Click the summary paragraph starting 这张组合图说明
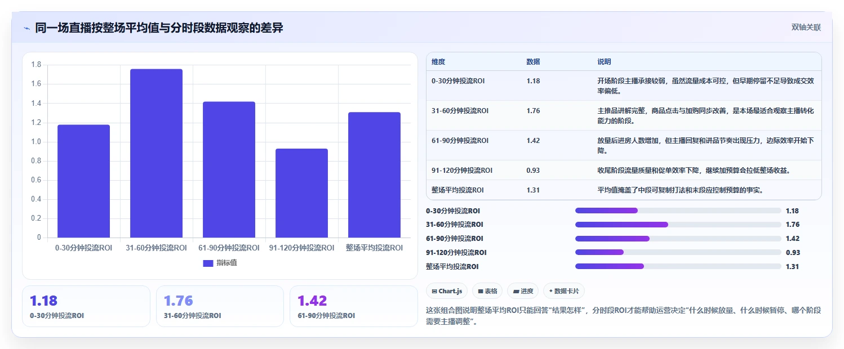 pos(624,317)
